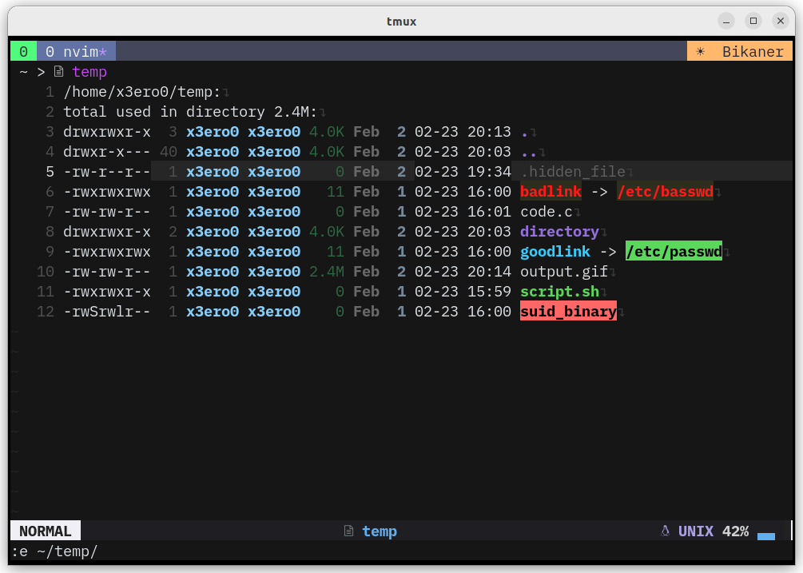Click the file icon beside temp breadcrumb
The width and height of the screenshot is (803, 573).
[x=59, y=72]
